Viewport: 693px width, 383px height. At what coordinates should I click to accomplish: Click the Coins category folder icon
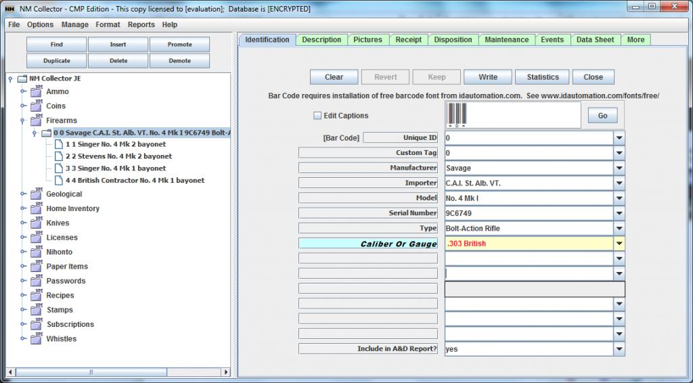click(x=37, y=106)
